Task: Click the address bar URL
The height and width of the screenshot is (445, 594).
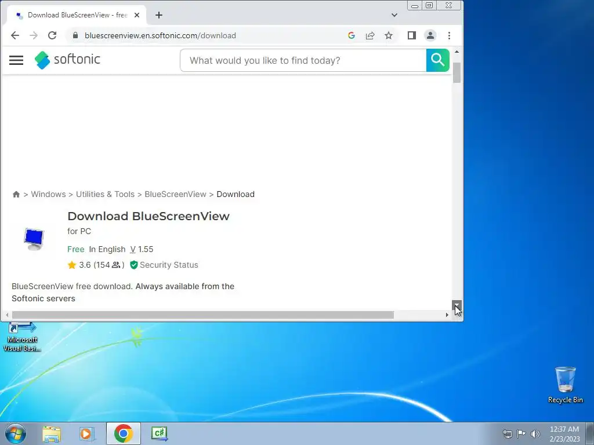Action: point(160,35)
